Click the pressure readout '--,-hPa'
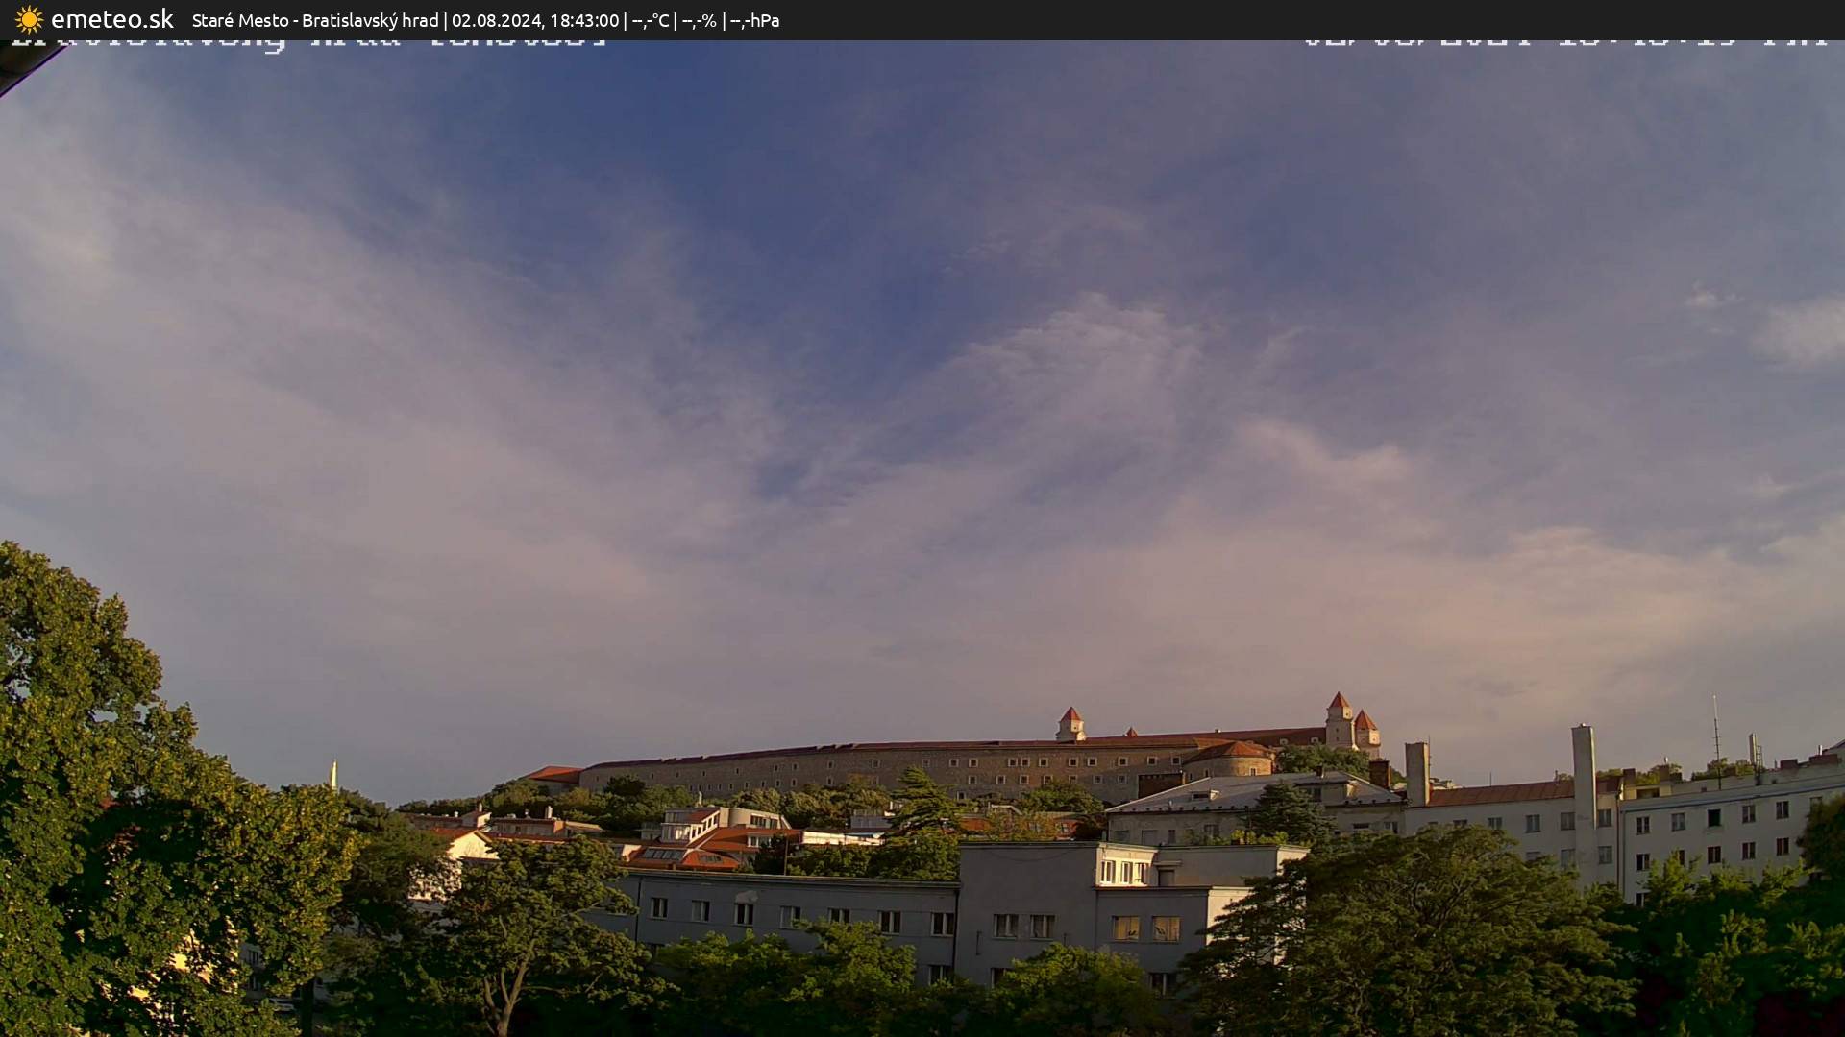This screenshot has width=1845, height=1037. (759, 20)
